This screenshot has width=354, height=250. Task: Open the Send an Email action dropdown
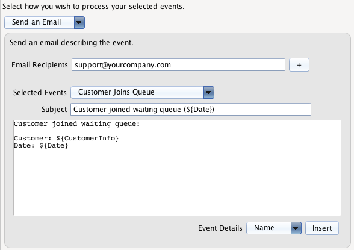point(45,22)
